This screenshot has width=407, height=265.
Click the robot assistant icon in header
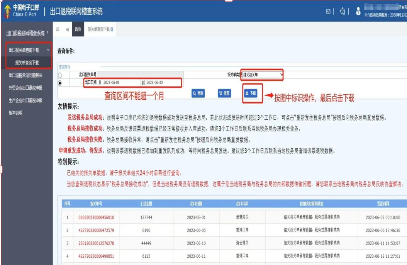[343, 12]
